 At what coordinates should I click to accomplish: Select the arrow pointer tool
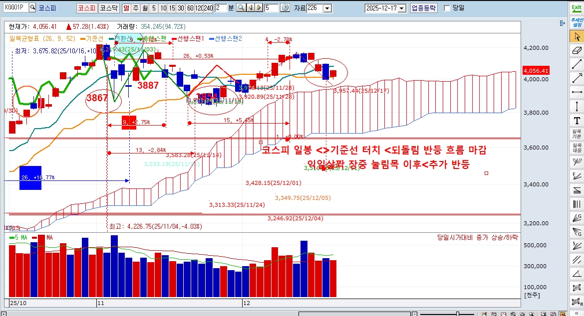pyautogui.click(x=577, y=36)
